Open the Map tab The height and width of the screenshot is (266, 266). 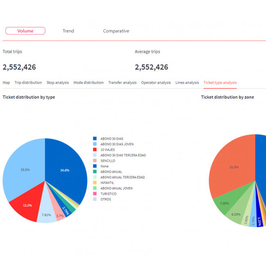click(6, 83)
